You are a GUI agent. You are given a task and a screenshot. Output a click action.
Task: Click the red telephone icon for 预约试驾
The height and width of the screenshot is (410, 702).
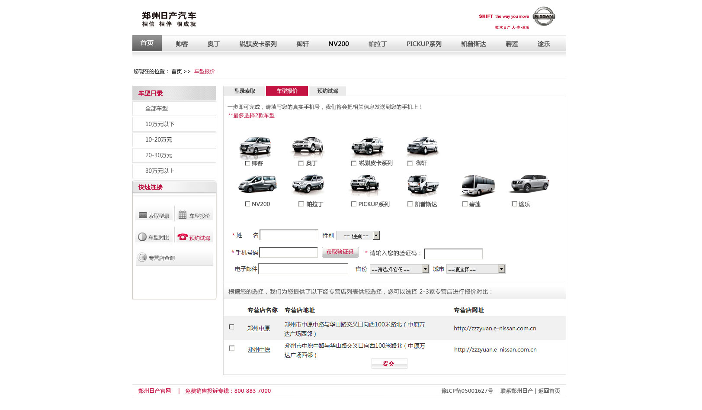tap(183, 237)
